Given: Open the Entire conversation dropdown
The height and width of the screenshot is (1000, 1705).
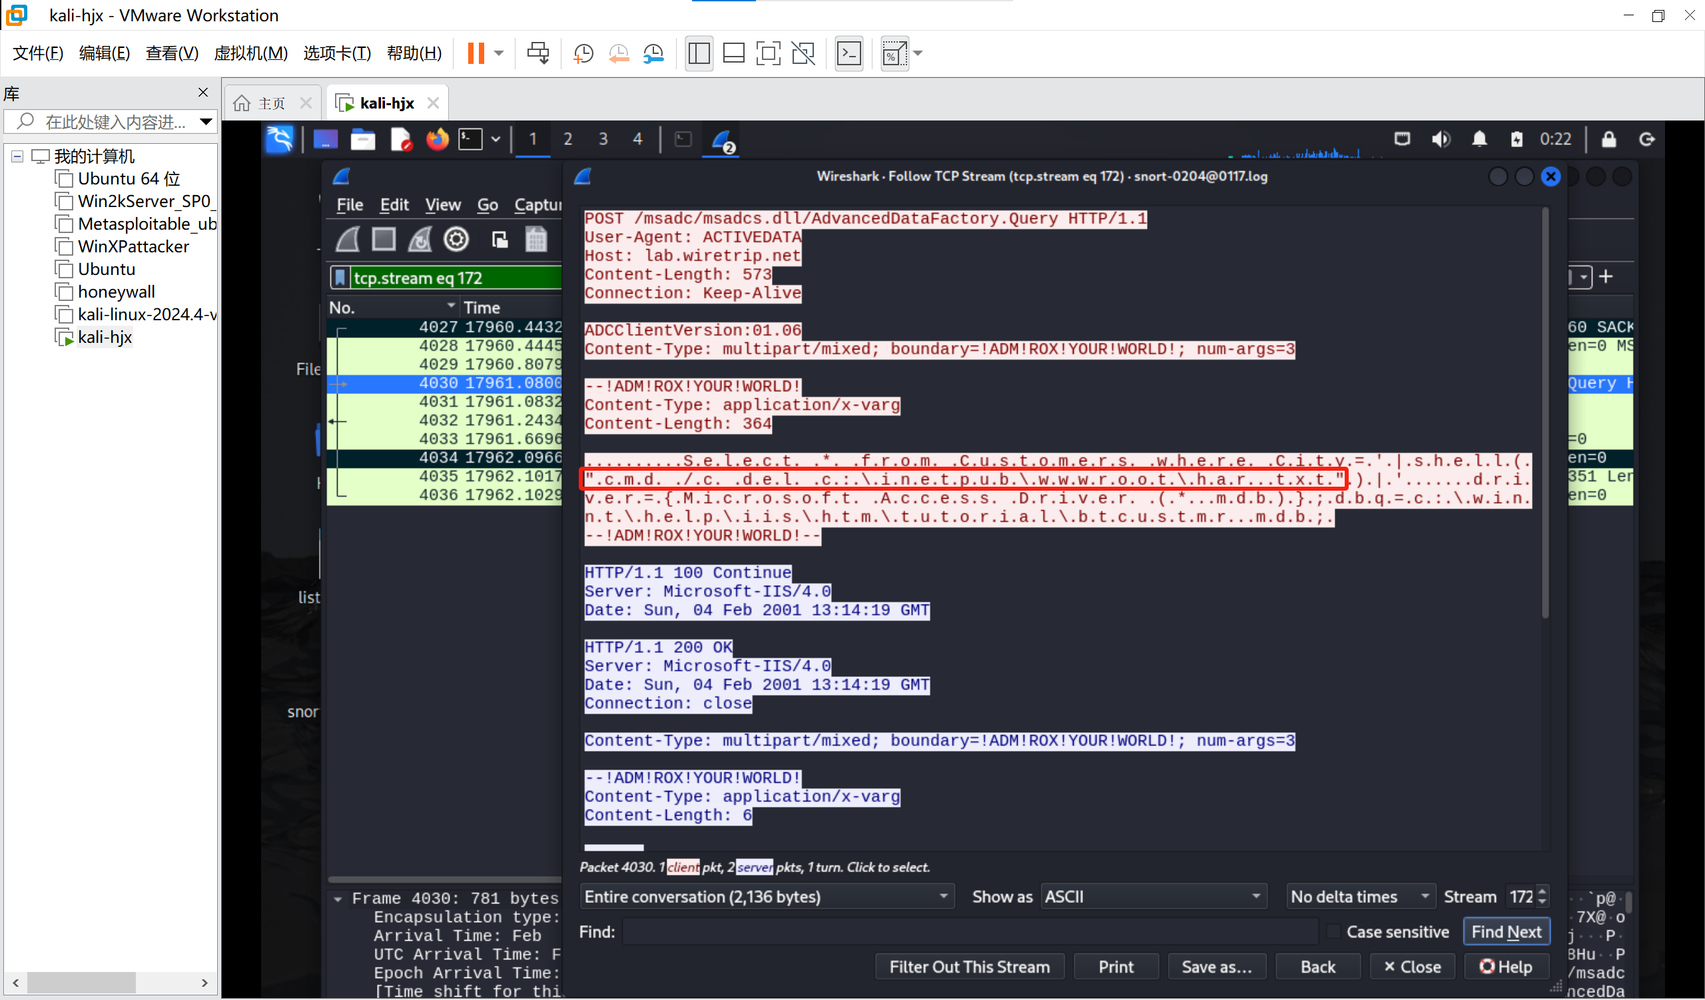Looking at the screenshot, I should [x=766, y=897].
